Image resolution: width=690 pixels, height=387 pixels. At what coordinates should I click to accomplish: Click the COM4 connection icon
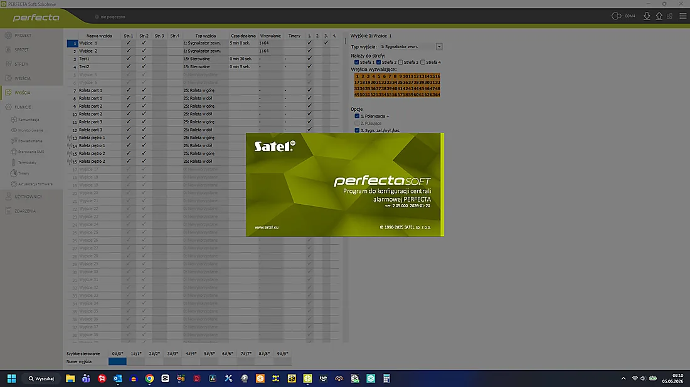tap(617, 16)
